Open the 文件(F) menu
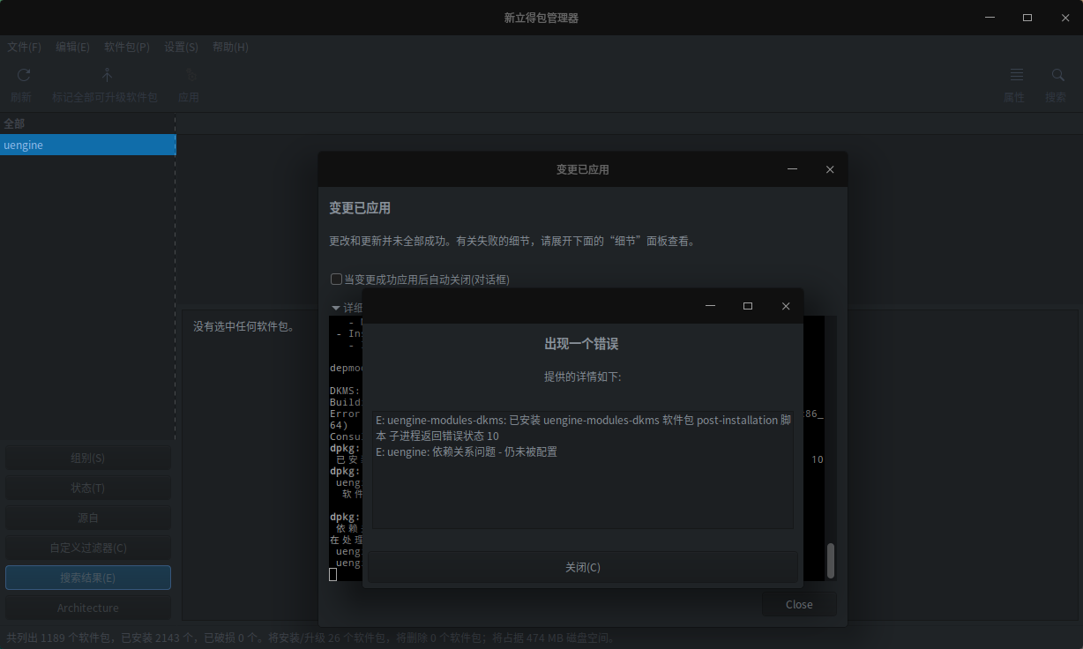Image resolution: width=1083 pixels, height=649 pixels. (24, 47)
